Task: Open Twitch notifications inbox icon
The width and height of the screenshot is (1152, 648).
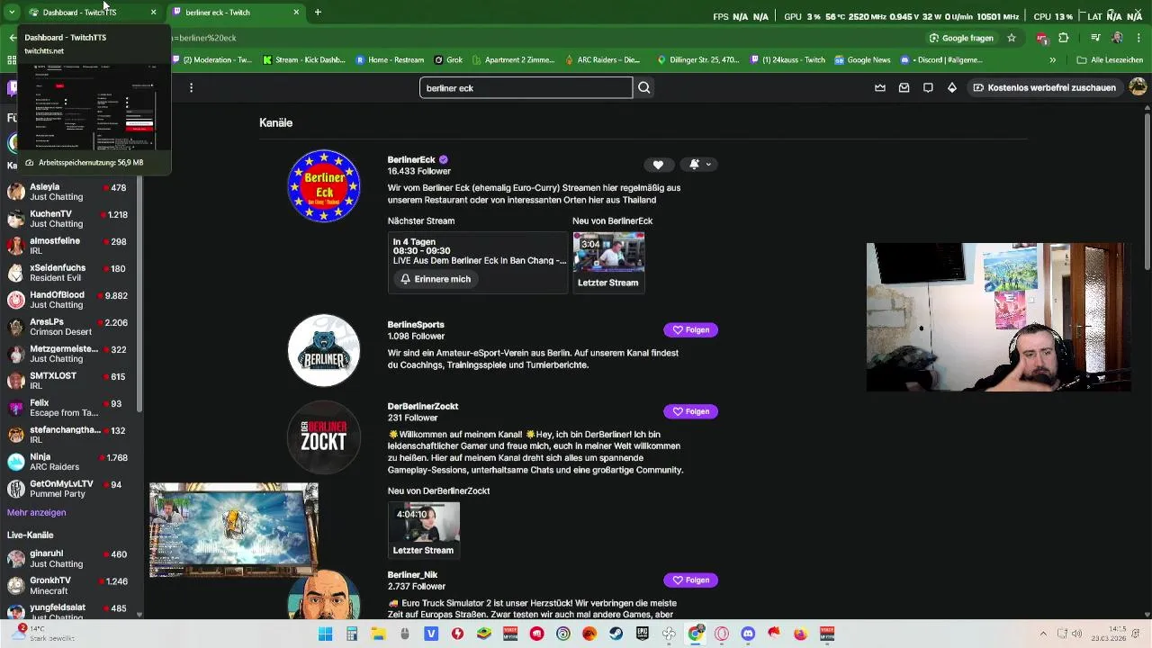Action: (x=904, y=87)
